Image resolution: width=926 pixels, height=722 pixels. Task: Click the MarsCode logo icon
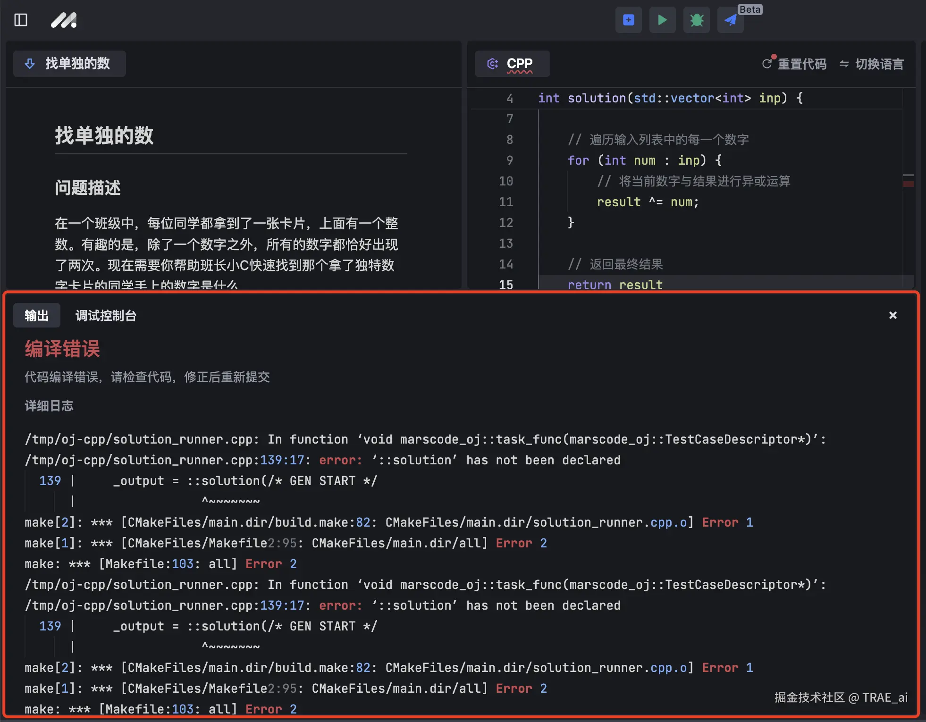(x=64, y=20)
